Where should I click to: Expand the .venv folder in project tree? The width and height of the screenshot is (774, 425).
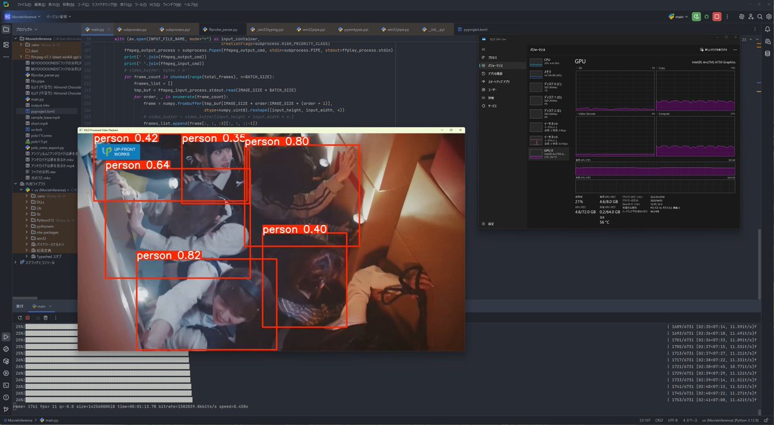coord(23,45)
